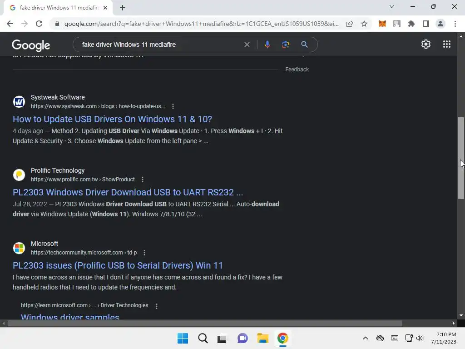Open File Explorer from taskbar
The width and height of the screenshot is (465, 349).
[x=263, y=338]
